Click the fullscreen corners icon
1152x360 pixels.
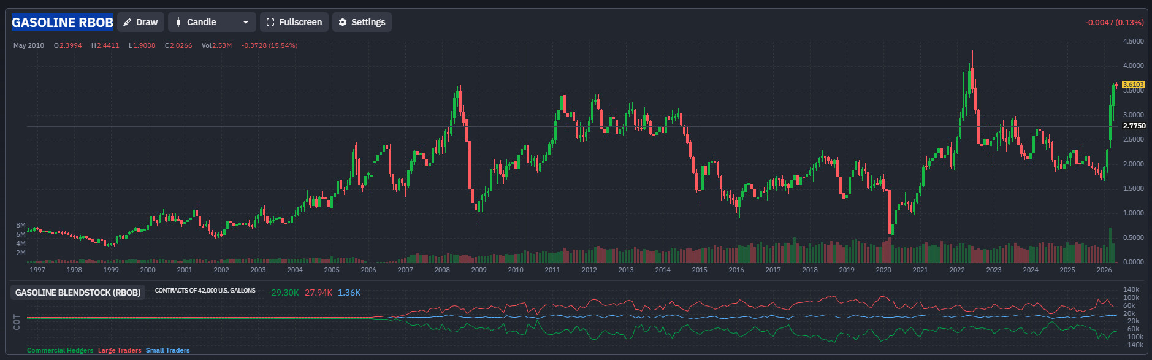[x=270, y=22]
